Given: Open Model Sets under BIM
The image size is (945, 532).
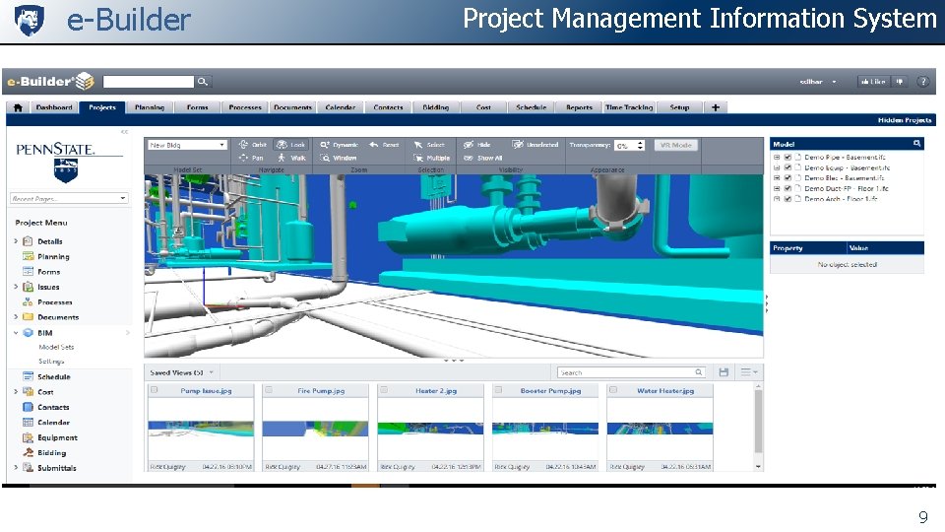Looking at the screenshot, I should (x=56, y=347).
